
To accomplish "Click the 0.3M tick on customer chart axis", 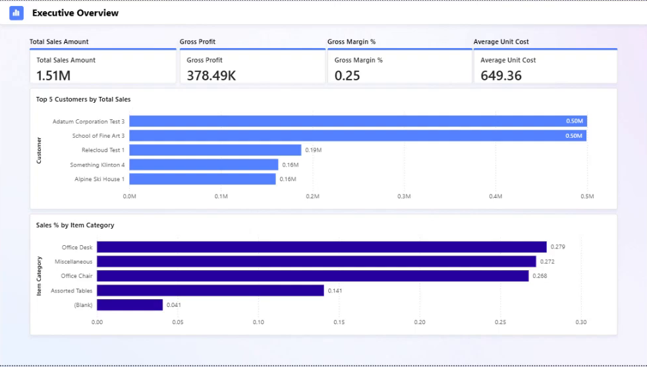I will [x=404, y=196].
